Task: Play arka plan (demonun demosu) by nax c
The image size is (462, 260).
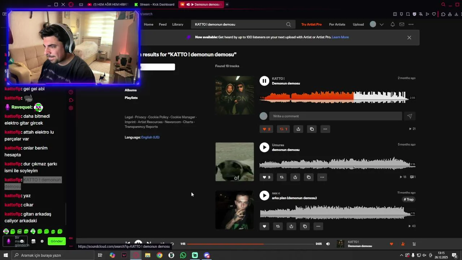Action: 264,195
